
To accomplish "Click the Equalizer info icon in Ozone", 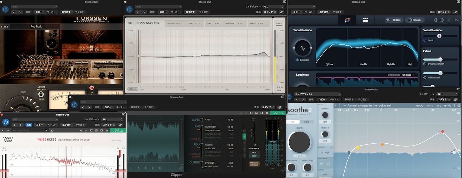I will click(297, 60).
